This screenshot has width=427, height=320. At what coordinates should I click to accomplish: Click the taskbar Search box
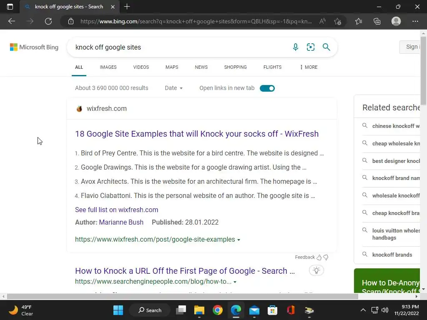coord(150,310)
